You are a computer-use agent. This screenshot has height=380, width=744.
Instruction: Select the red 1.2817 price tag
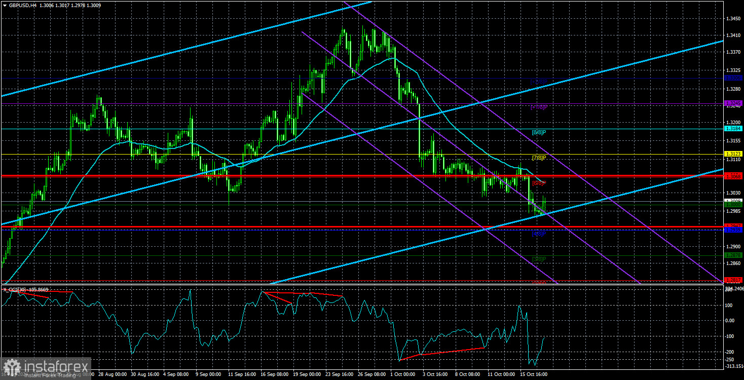[x=733, y=280]
